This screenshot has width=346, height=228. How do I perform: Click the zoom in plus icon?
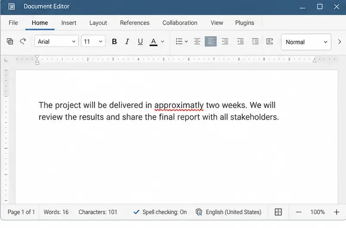336,212
